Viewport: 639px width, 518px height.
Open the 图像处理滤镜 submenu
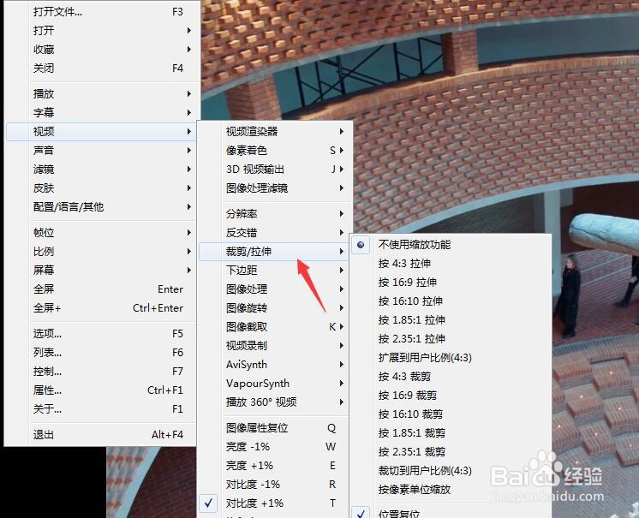[275, 188]
